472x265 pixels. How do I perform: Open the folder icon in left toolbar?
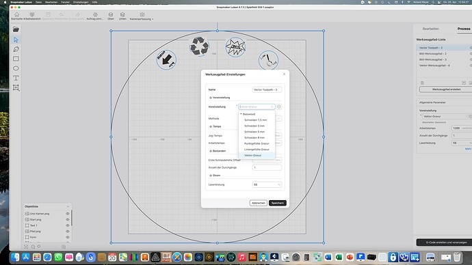click(x=16, y=29)
